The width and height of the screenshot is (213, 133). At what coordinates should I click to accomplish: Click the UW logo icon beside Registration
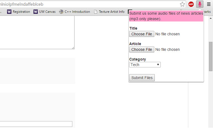[x=9, y=12]
